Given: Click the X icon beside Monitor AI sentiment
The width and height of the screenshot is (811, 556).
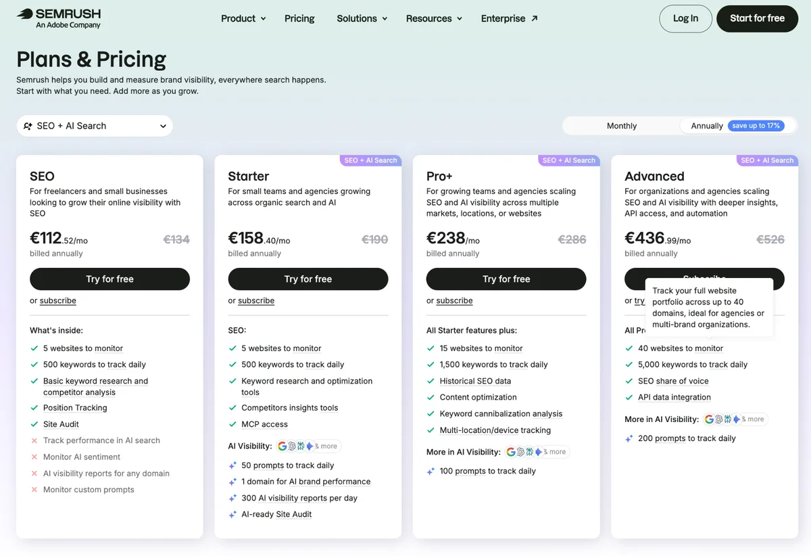Looking at the screenshot, I should pos(34,457).
